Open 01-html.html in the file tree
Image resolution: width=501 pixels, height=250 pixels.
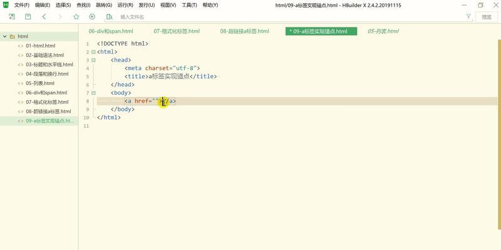pyautogui.click(x=41, y=46)
